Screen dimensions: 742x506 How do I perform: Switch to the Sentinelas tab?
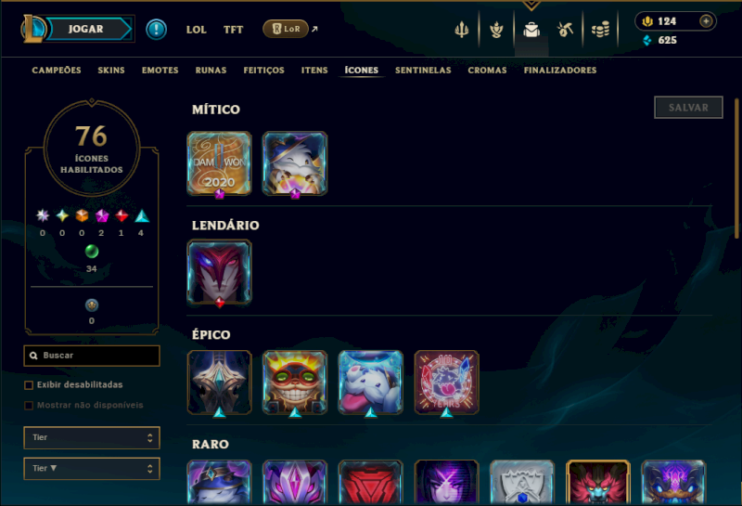(423, 71)
